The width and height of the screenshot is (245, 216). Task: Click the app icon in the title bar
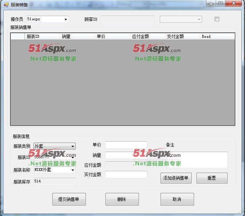click(6, 5)
